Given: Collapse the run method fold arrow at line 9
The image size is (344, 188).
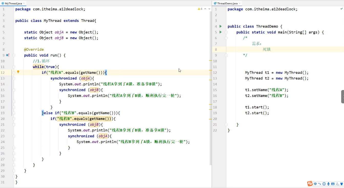Looking at the screenshot, I should (14, 55).
